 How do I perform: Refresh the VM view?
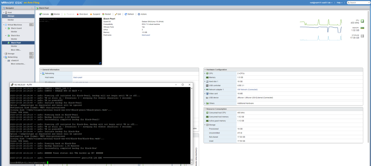pyautogui.click(x=129, y=14)
